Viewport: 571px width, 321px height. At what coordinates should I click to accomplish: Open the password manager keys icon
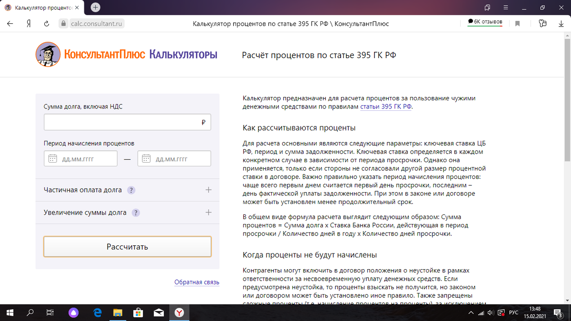point(542,22)
